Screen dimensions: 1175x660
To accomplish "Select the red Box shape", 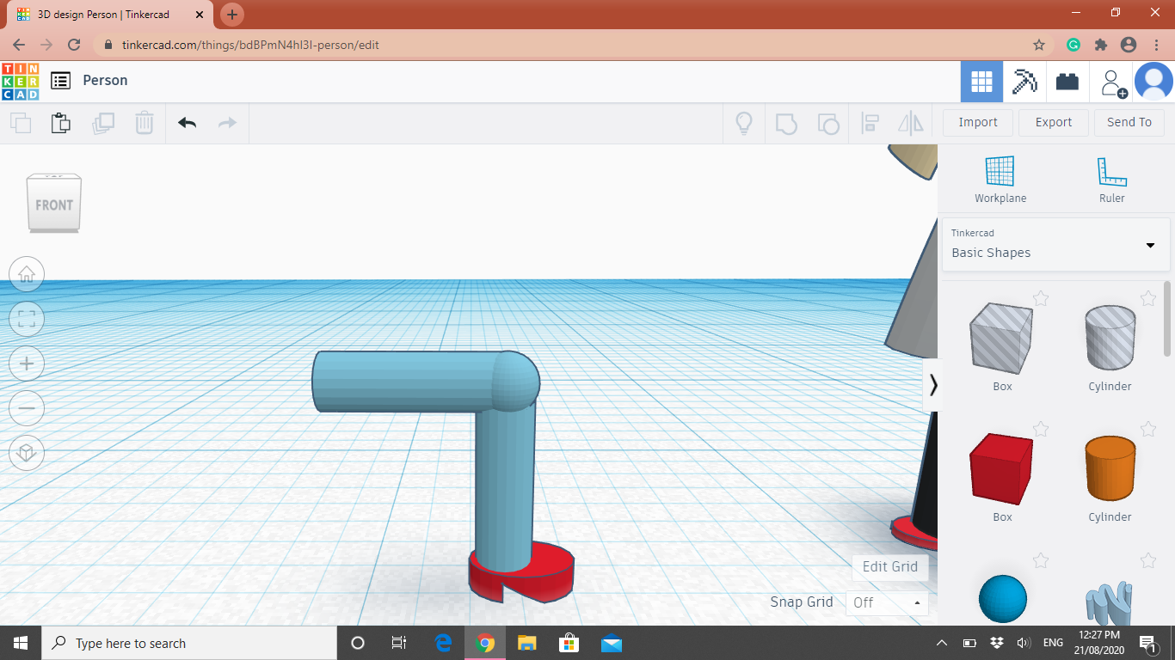I will point(1001,468).
